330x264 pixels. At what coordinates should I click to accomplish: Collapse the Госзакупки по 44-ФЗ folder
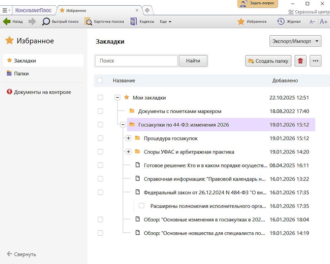[123, 125]
